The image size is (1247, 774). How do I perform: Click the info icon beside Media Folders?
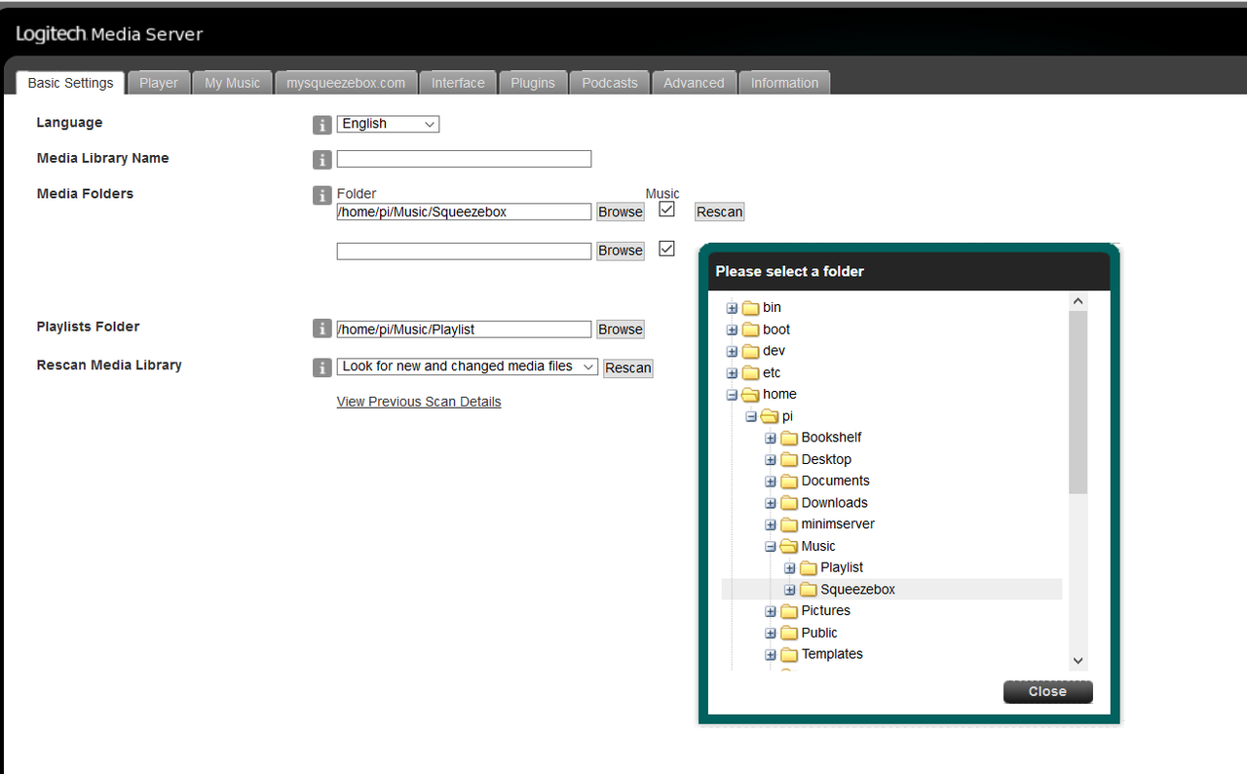(x=321, y=196)
